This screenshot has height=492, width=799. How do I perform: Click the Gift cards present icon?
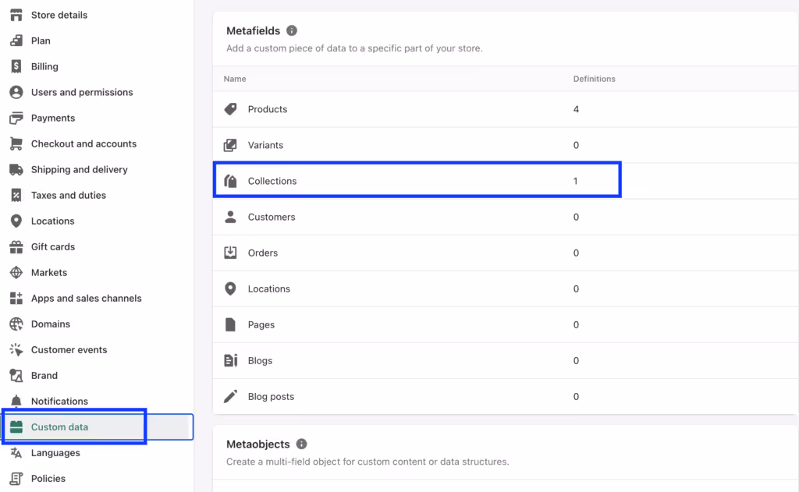point(16,246)
